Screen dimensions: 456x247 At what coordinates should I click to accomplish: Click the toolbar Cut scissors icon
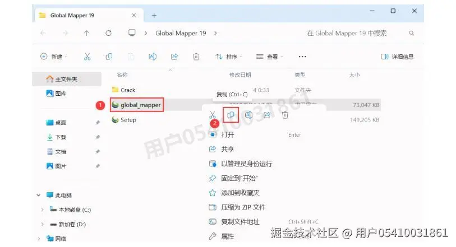pyautogui.click(x=87, y=57)
